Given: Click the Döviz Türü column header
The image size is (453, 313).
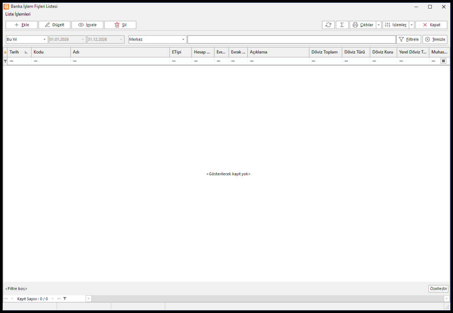Looking at the screenshot, I should (356, 52).
